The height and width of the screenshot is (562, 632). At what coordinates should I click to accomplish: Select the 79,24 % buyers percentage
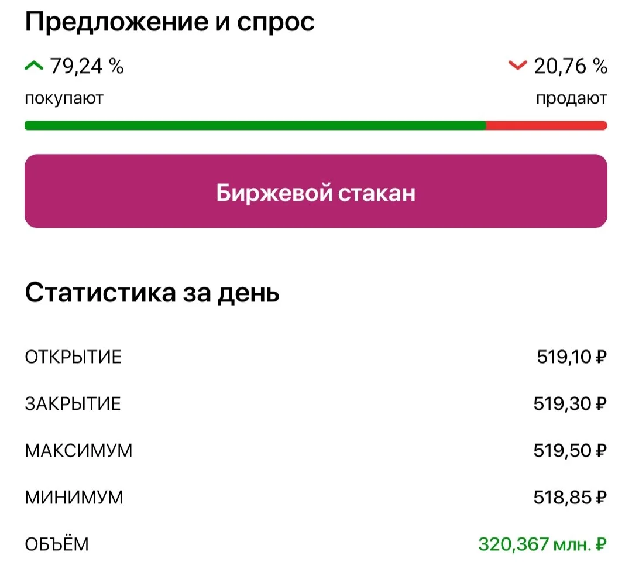(87, 66)
